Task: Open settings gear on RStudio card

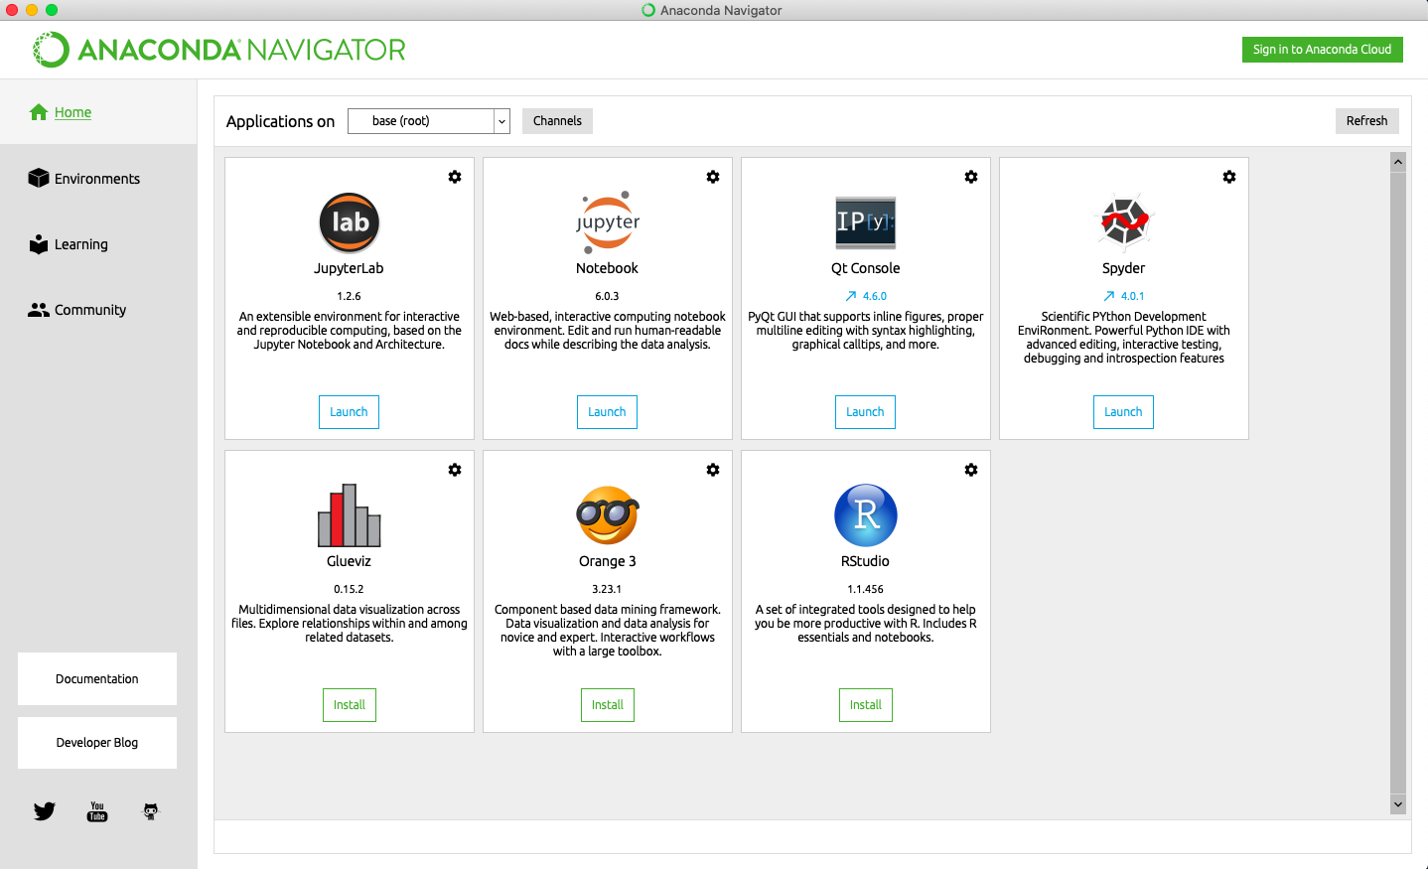Action: point(971,470)
